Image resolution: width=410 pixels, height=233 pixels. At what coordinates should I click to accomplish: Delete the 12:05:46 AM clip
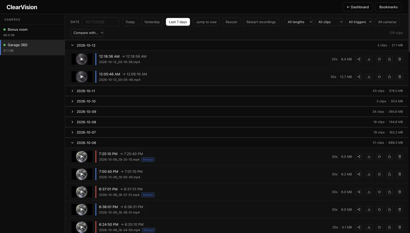click(400, 77)
